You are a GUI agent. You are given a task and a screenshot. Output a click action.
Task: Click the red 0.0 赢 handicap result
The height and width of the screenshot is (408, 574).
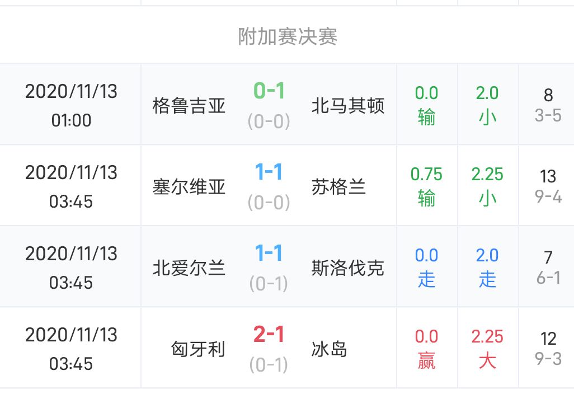[426, 348]
